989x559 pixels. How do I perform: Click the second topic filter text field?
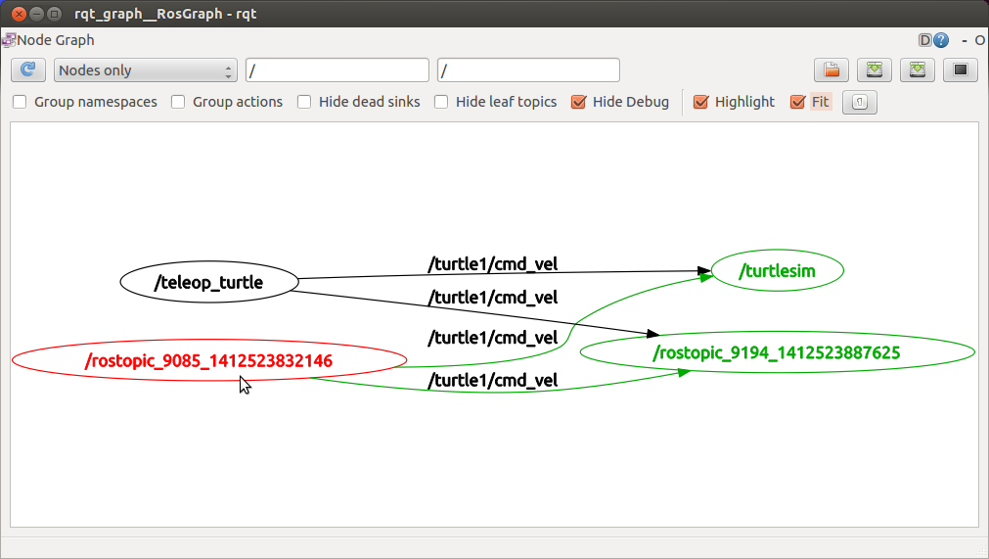[x=528, y=70]
